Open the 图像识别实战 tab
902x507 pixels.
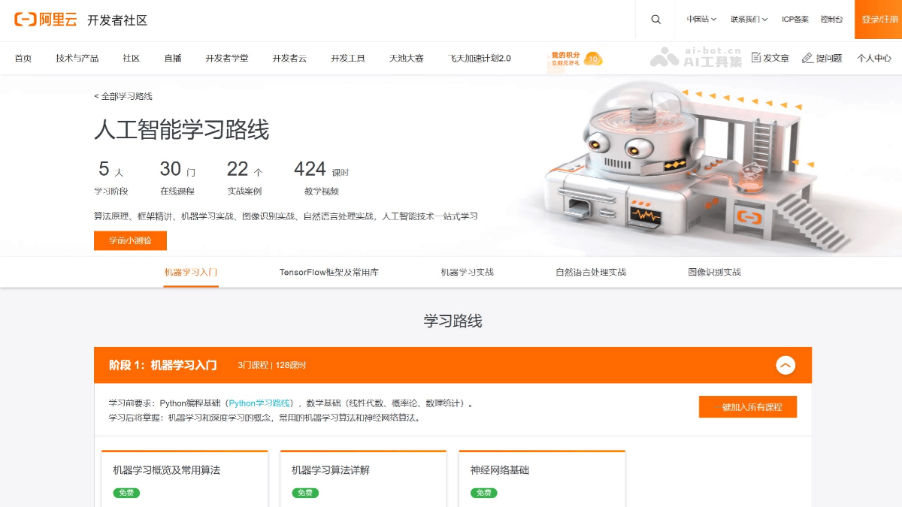click(x=713, y=272)
